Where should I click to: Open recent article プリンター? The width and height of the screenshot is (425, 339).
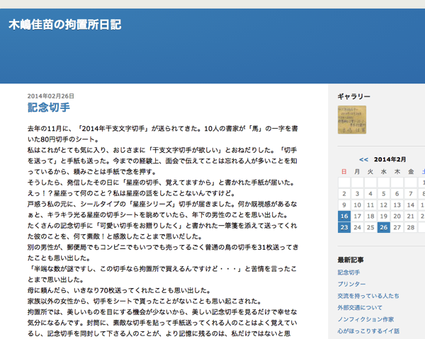click(351, 284)
